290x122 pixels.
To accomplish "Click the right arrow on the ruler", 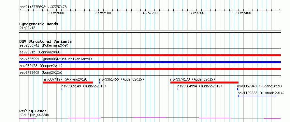I will tap(280, 10).
